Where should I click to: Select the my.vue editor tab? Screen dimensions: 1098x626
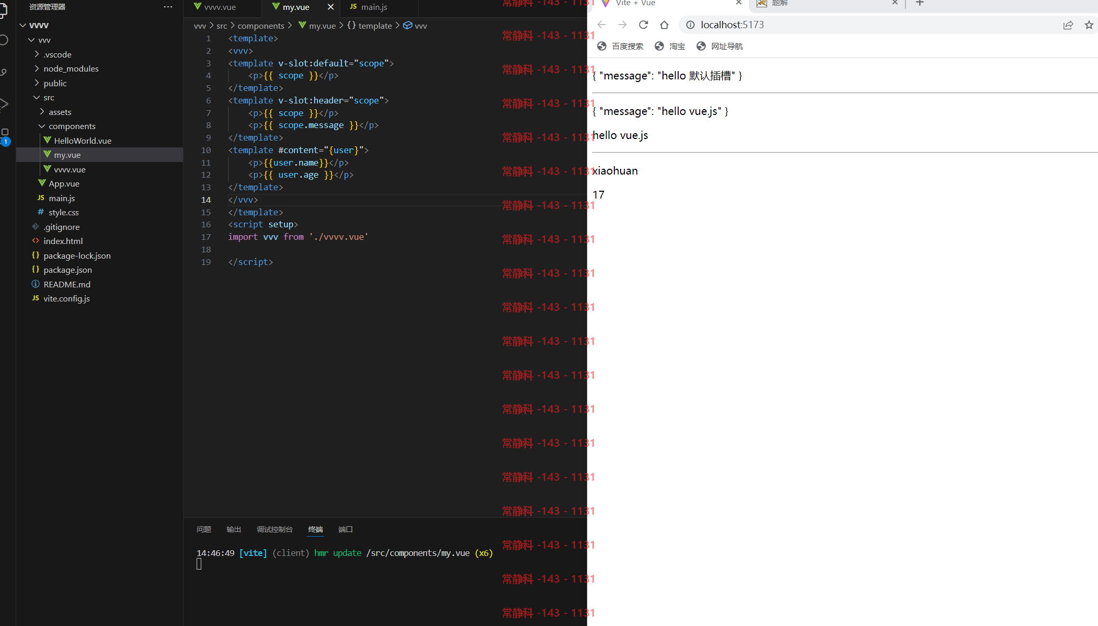click(x=295, y=7)
